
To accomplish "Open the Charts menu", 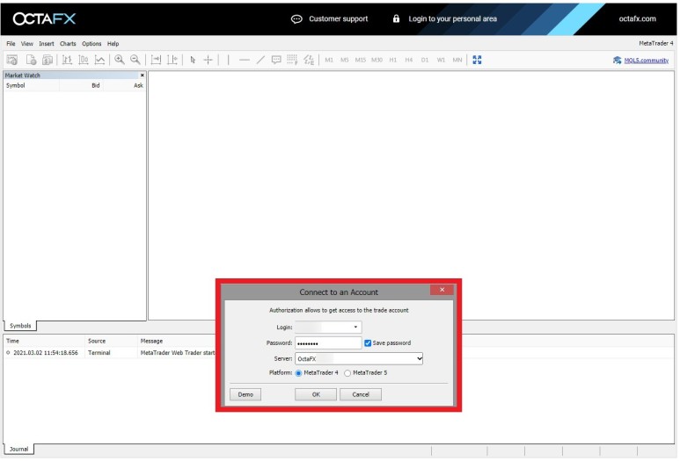I will [68, 43].
